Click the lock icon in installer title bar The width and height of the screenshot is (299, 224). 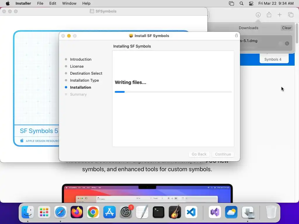click(237, 35)
